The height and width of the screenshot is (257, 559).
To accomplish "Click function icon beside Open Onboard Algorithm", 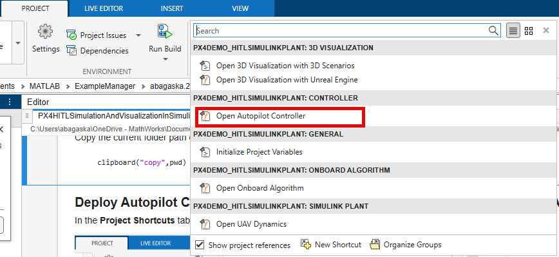I will click(x=205, y=188).
